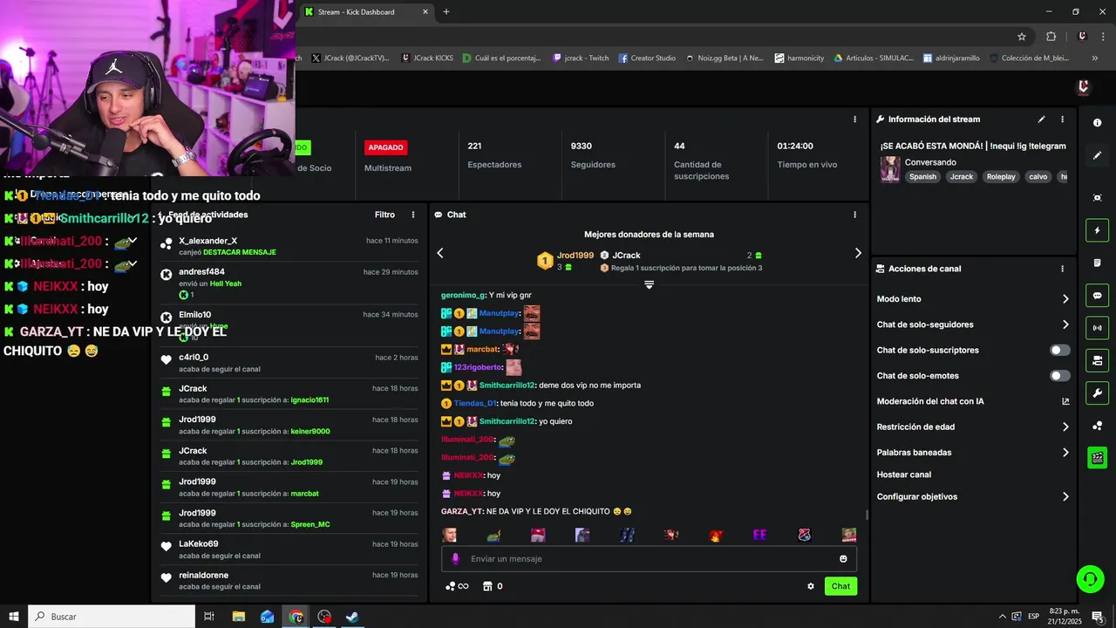Open the info icon in right sidebar
This screenshot has width=1116, height=628.
[x=1097, y=123]
